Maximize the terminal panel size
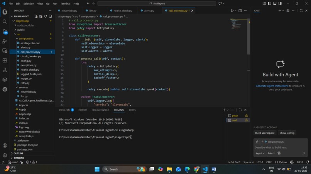Viewport: 311px width, 174px height. coord(240,110)
